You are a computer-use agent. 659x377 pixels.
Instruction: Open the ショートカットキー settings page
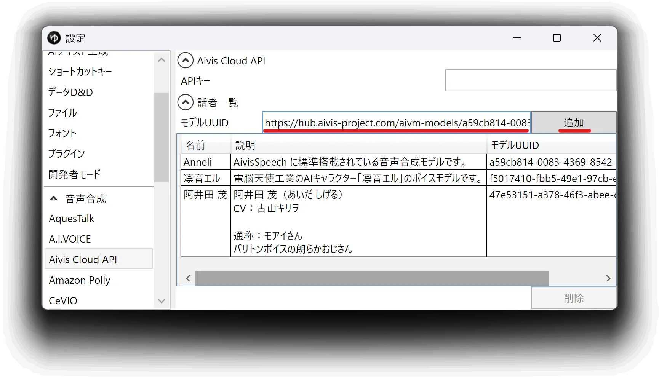(80, 72)
